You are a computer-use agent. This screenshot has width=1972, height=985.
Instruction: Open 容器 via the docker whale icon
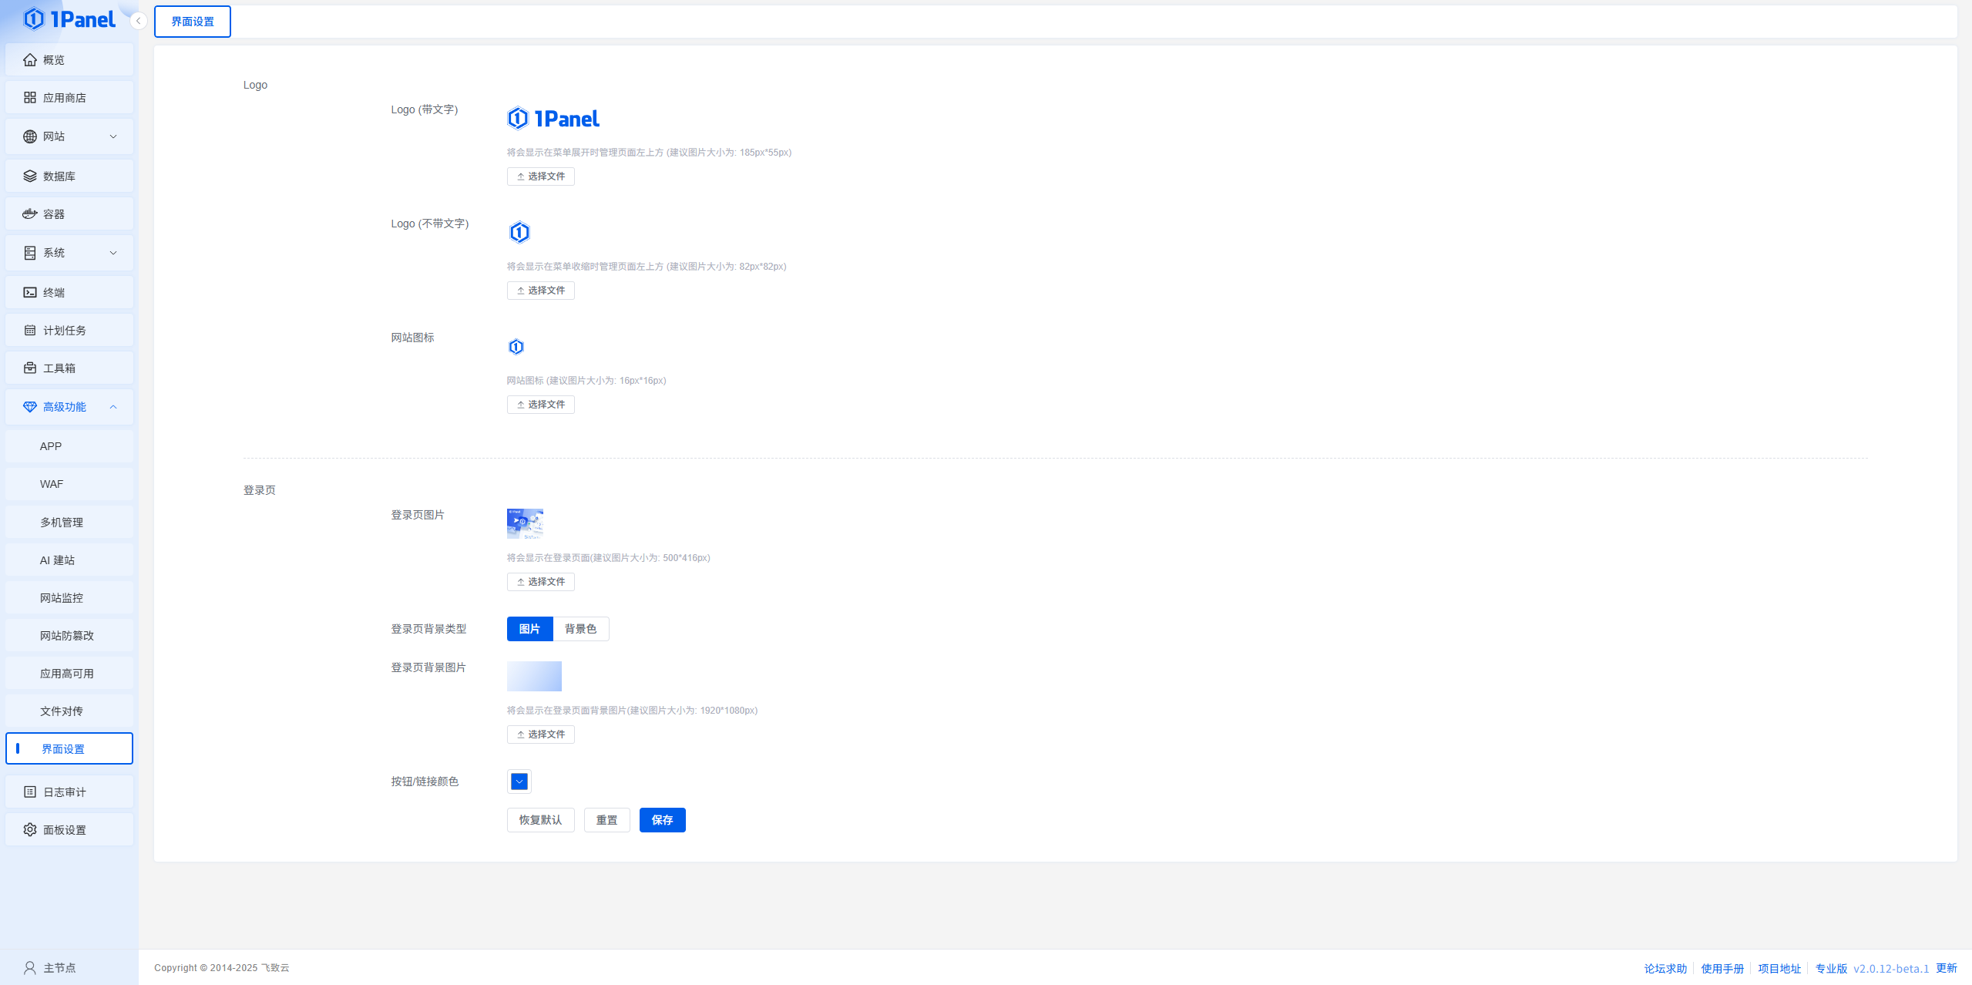point(30,213)
